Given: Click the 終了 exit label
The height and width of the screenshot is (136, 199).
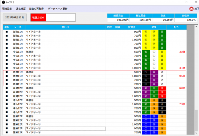Looking at the screenshot, I should click(196, 9).
